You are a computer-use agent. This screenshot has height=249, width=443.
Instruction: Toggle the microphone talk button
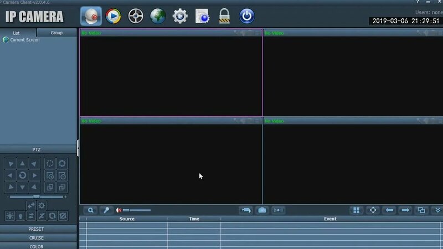[106, 210]
